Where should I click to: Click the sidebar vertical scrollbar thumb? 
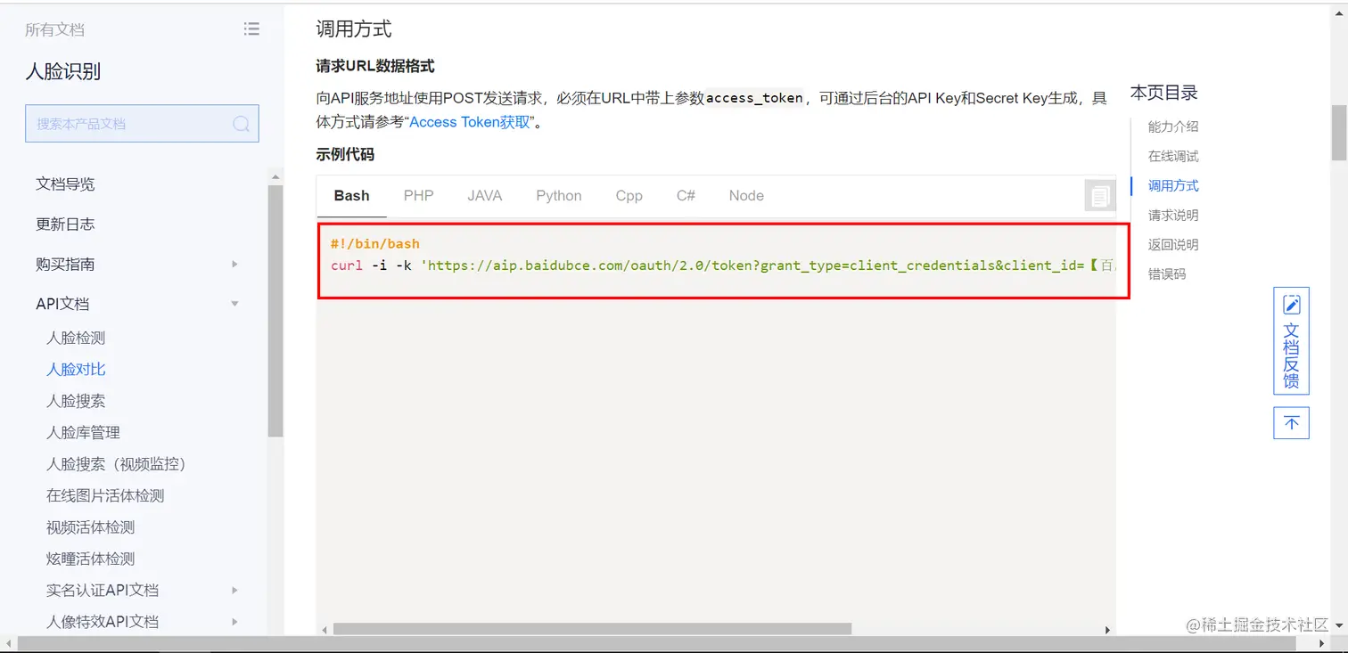point(275,311)
